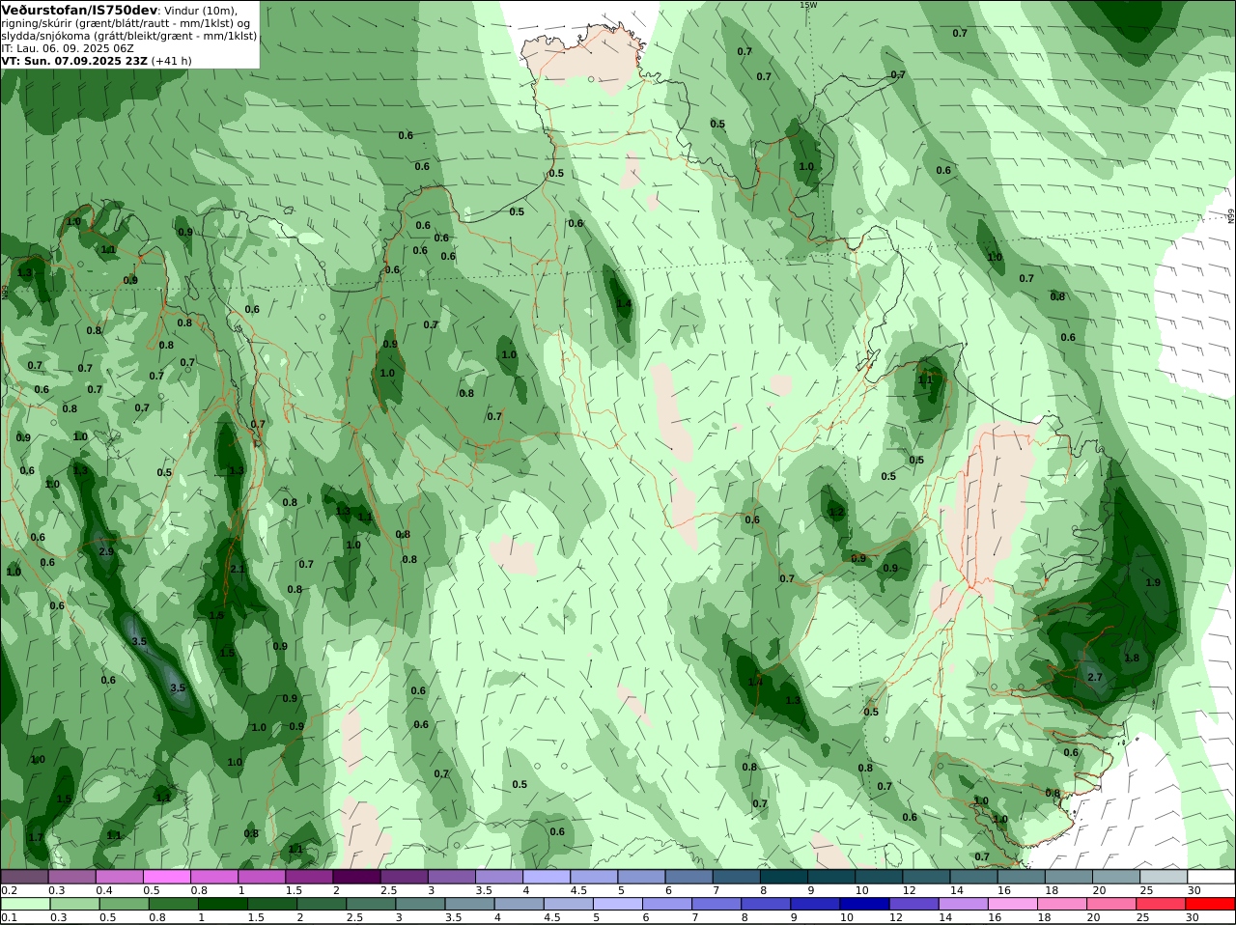
Task: Pick the first muted purple swatch after 0.2, upper legend
Action: pos(24,876)
